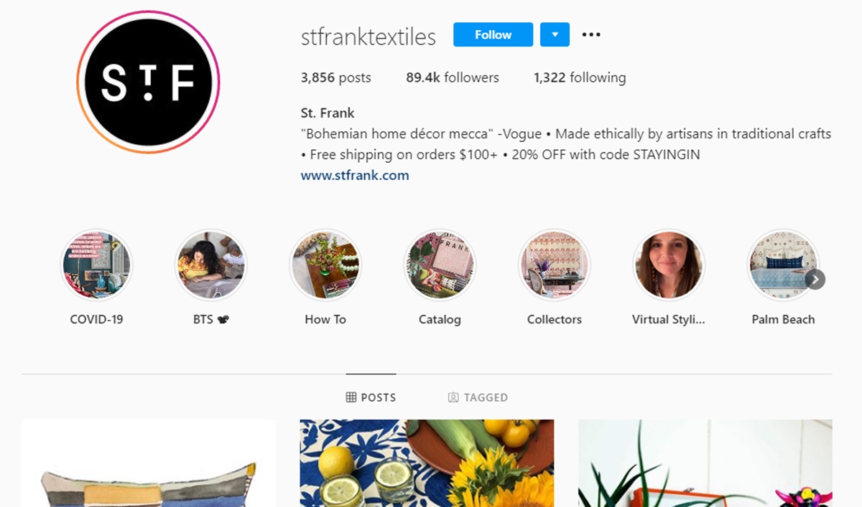Open the Virtual Styling highlight

coord(669,265)
